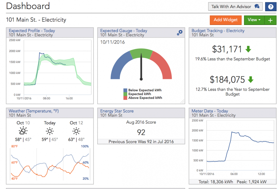Click the Expected kWh green legend swatch
The height and width of the screenshot is (189, 277).
[125, 94]
